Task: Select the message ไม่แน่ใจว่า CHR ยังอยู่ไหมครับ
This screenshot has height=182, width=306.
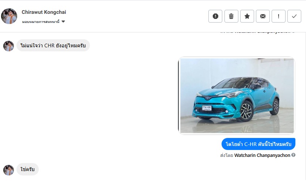Action: 53,45
